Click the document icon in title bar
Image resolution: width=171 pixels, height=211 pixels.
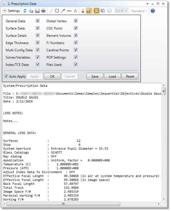click(x=4, y=4)
